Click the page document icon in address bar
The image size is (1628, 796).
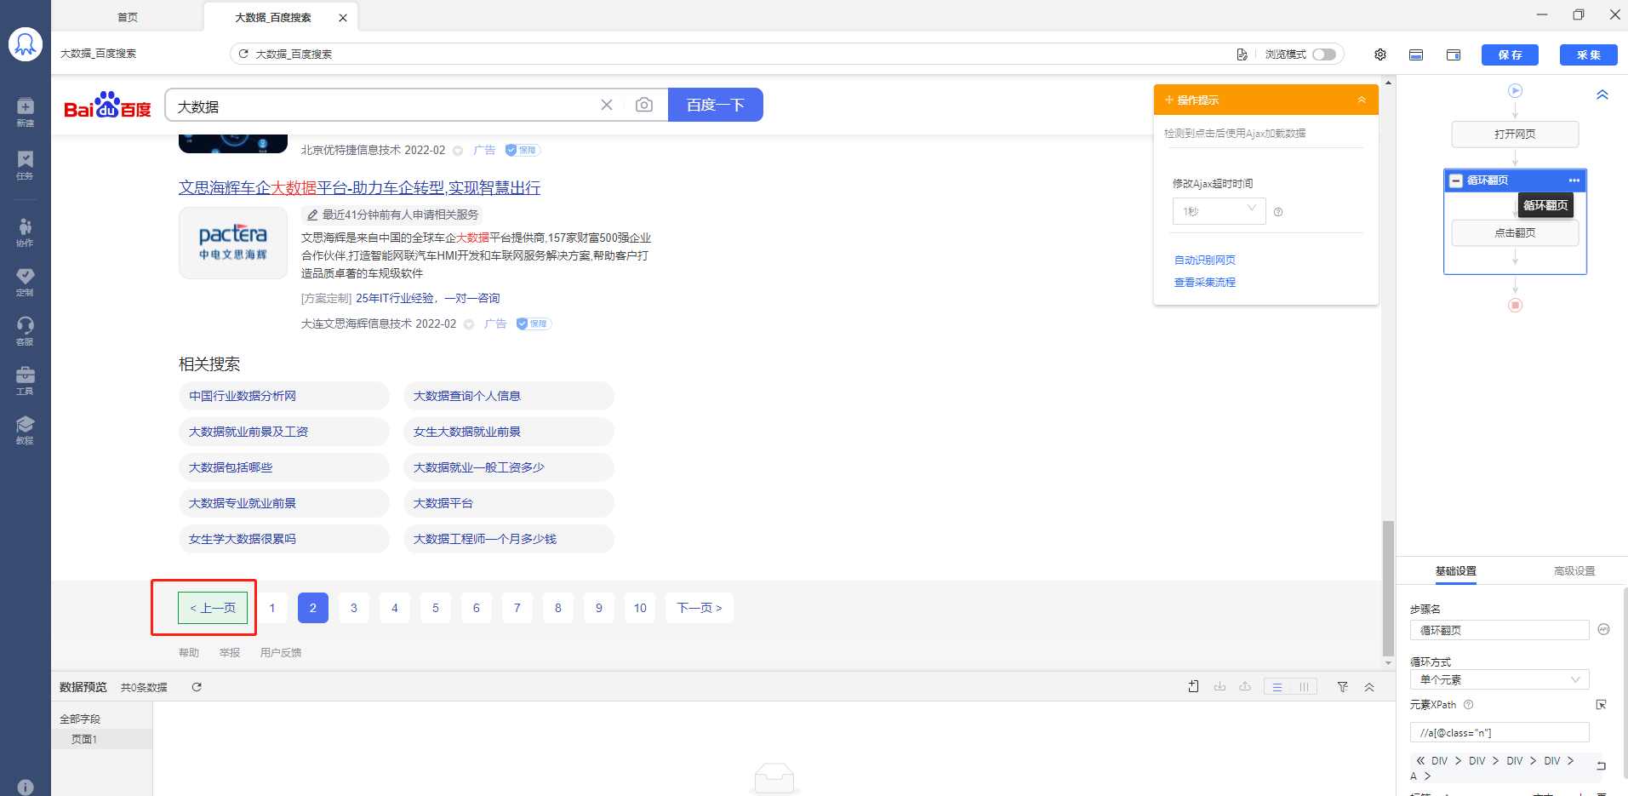(1242, 54)
